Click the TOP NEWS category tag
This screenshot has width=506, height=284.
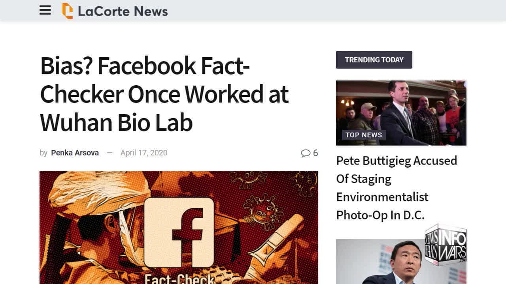click(364, 135)
